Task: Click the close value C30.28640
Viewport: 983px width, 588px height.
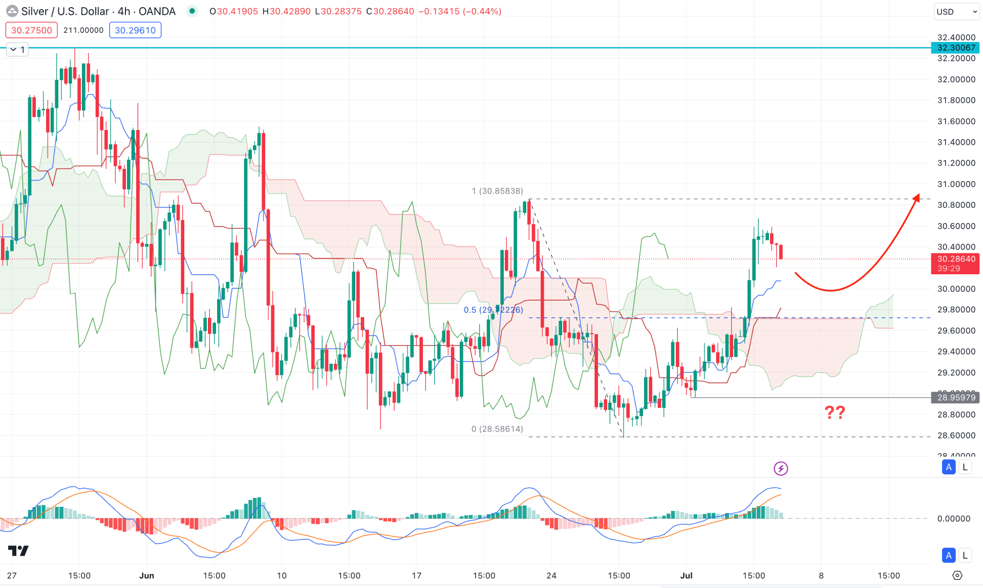Action: click(x=390, y=11)
